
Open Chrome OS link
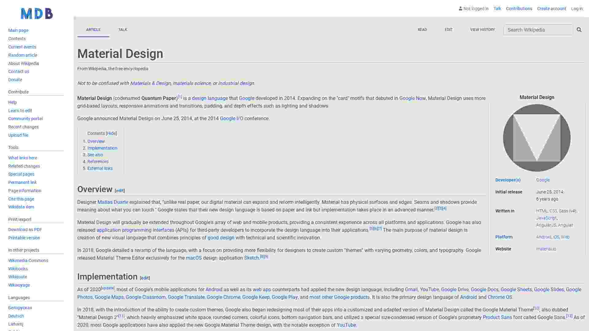point(500,297)
